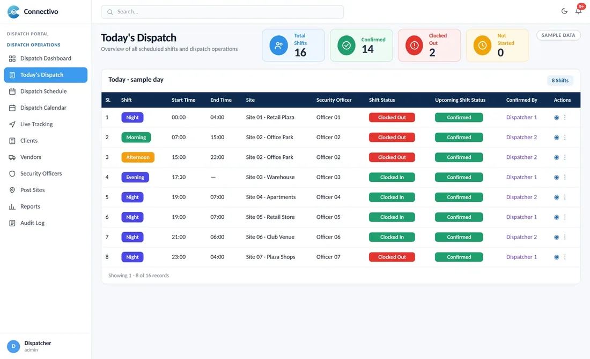Click the Post Sites pin icon

12,190
